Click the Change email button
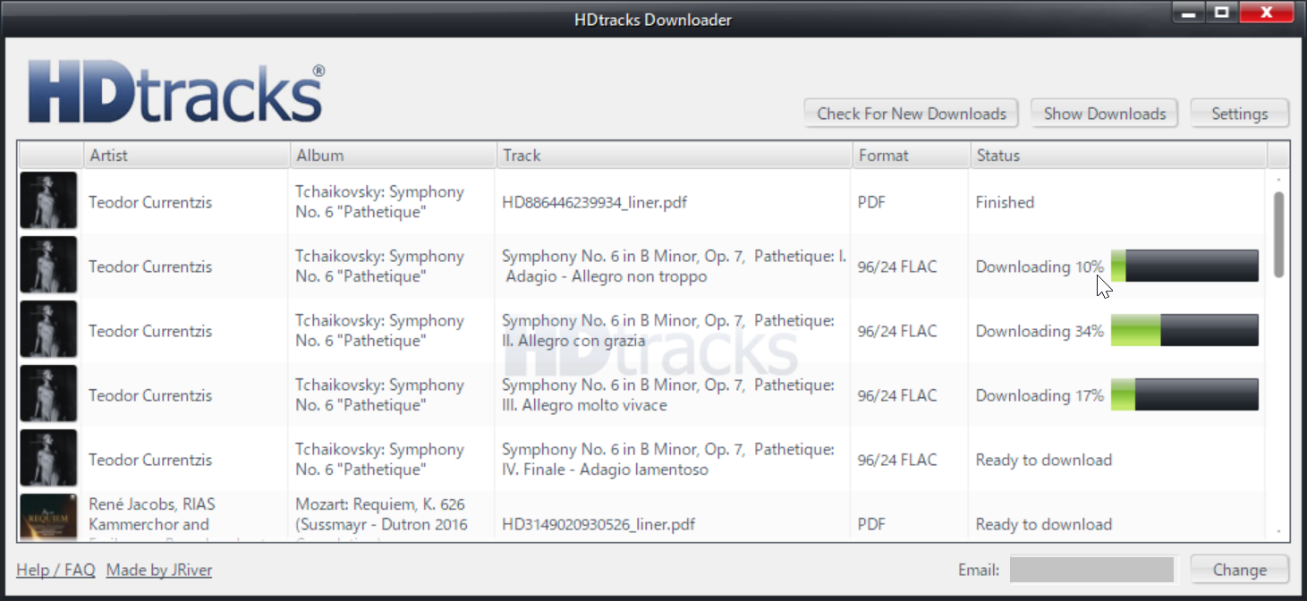The height and width of the screenshot is (601, 1307). 1239,570
